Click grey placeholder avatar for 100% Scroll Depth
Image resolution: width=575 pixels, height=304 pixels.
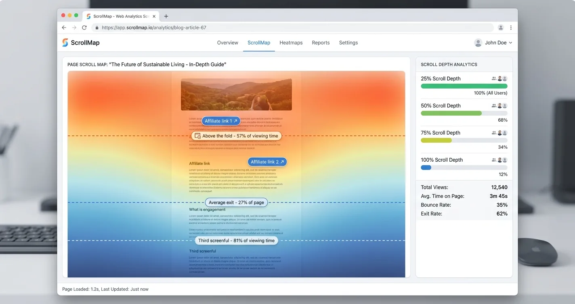(x=505, y=160)
